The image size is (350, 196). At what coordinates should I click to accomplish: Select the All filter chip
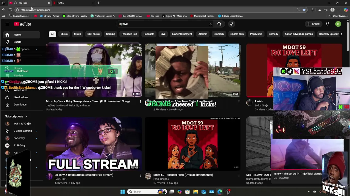52,34
